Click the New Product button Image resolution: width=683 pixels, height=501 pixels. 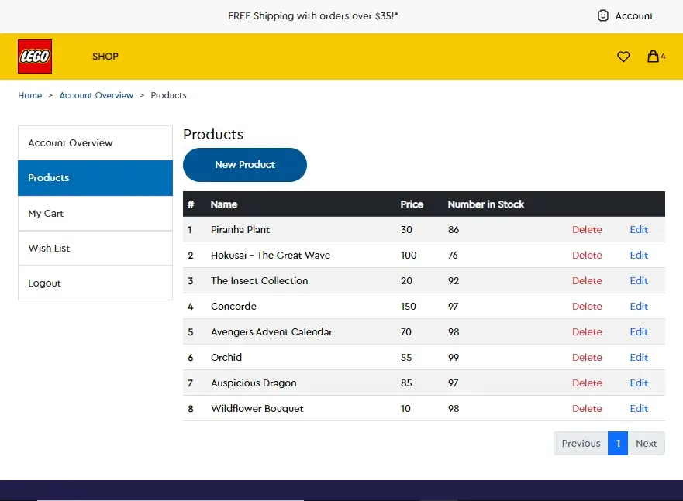coord(245,165)
